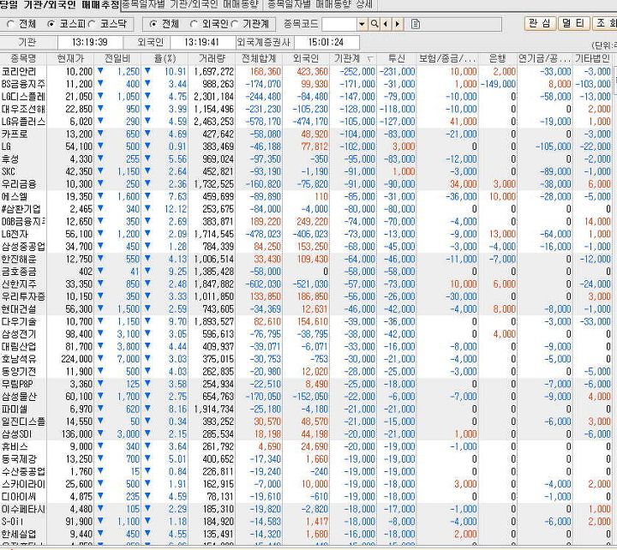Select the 삼성SDI stock name

[x=16, y=434]
